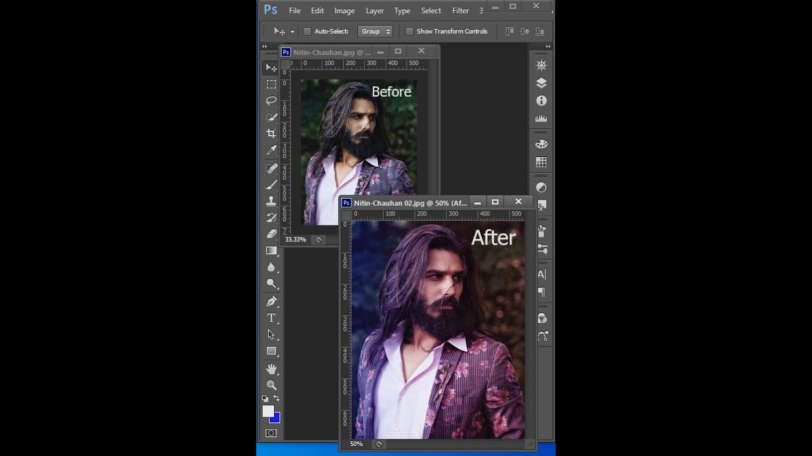Select the Gradient tool
The width and height of the screenshot is (812, 456).
pos(272,251)
